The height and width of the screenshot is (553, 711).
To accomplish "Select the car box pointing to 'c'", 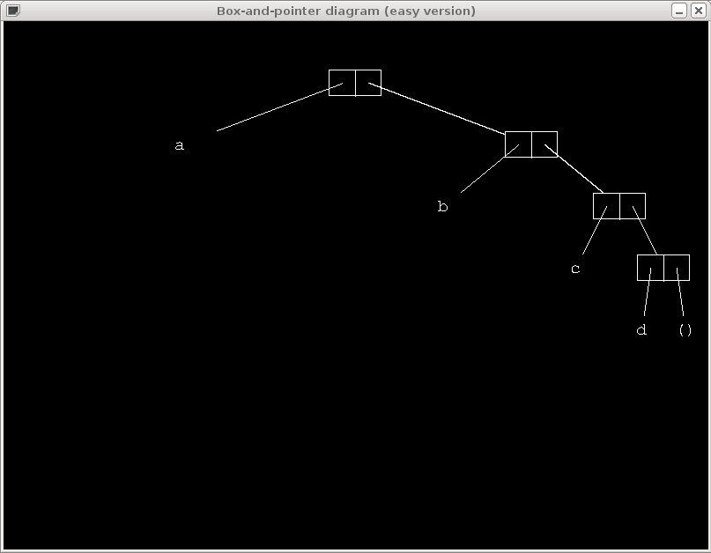I will point(606,206).
